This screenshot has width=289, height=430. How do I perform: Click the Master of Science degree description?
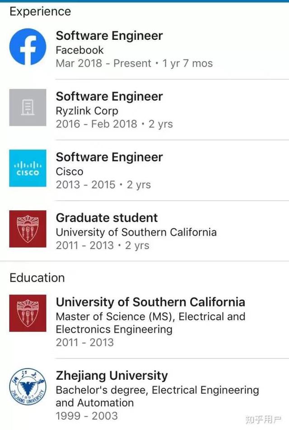(150, 322)
